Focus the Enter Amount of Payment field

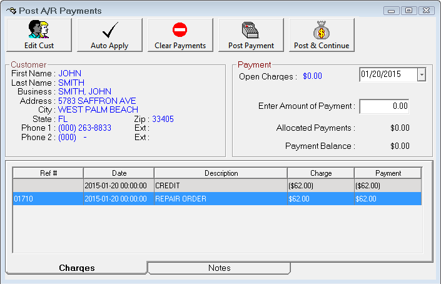[384, 106]
